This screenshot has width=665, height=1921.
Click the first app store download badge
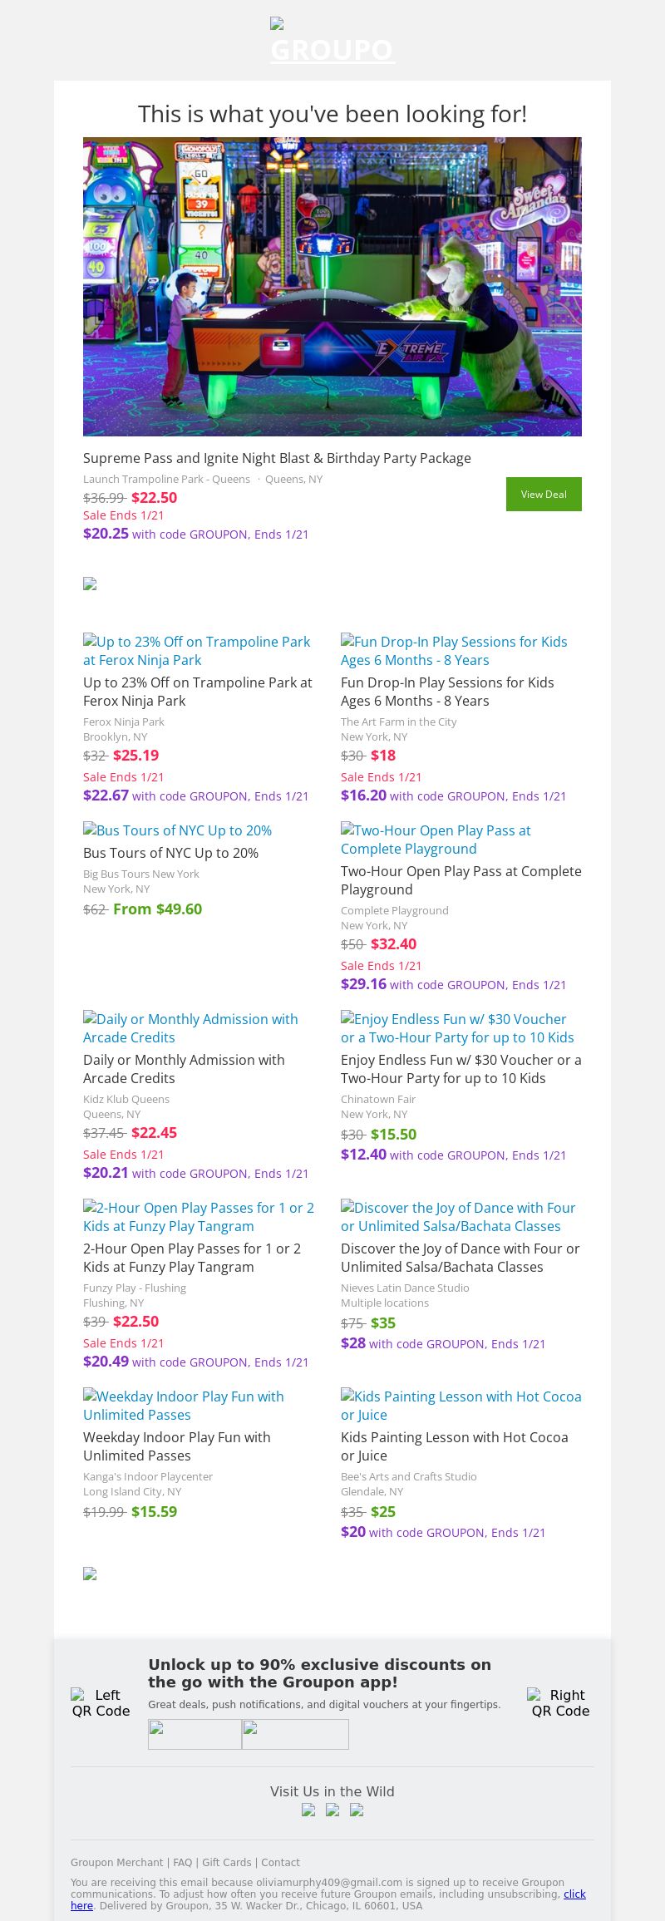tap(195, 1734)
